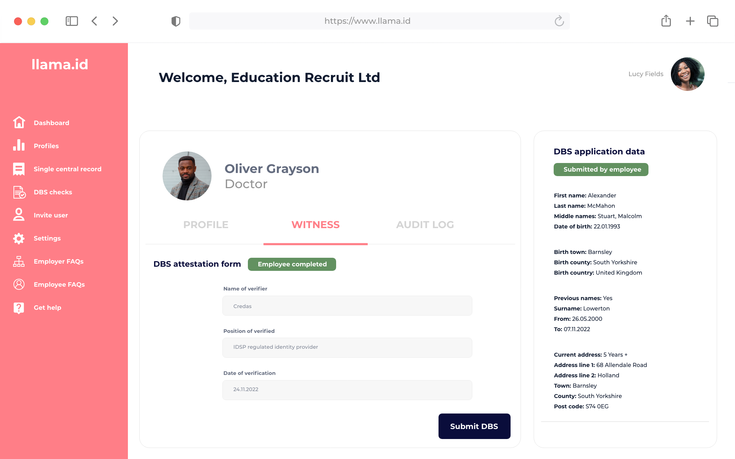Open Single central record via its icon

coord(19,169)
